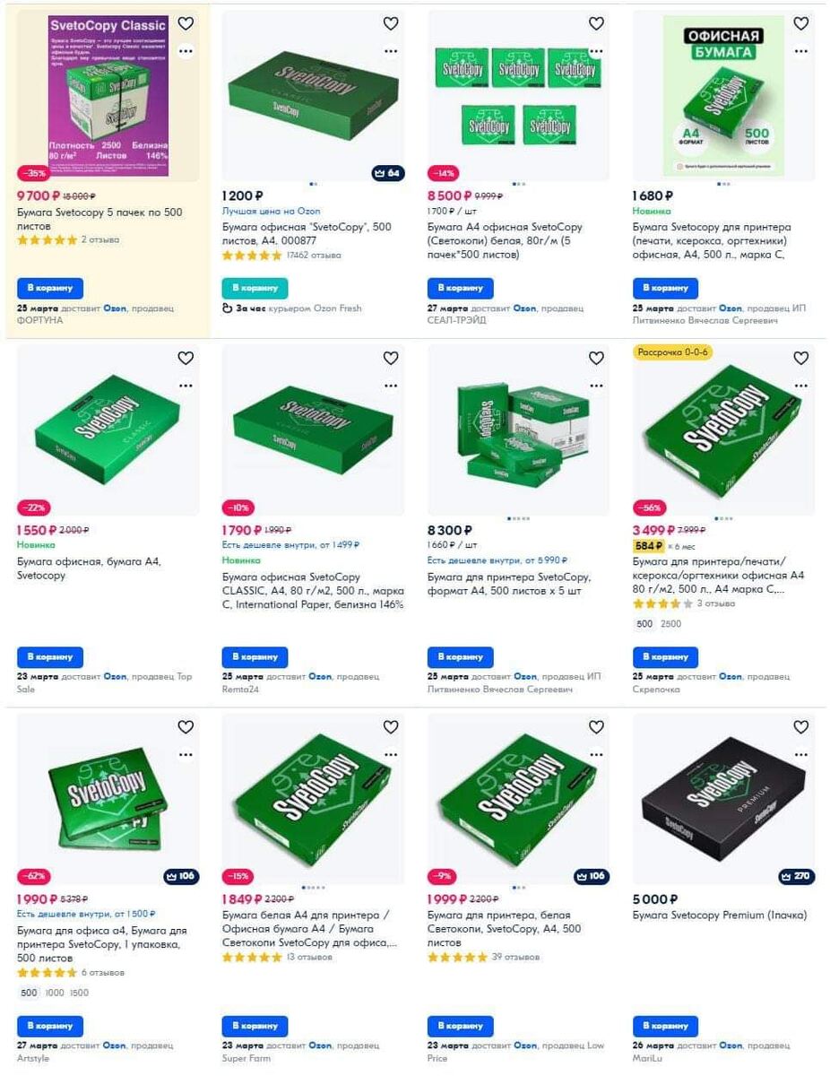Favorite the 1 790 ₽ SvetoCopy CLASSIC item

(391, 358)
